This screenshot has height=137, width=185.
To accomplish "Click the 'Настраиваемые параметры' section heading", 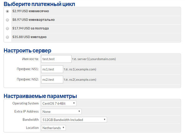I will pos(40,96).
